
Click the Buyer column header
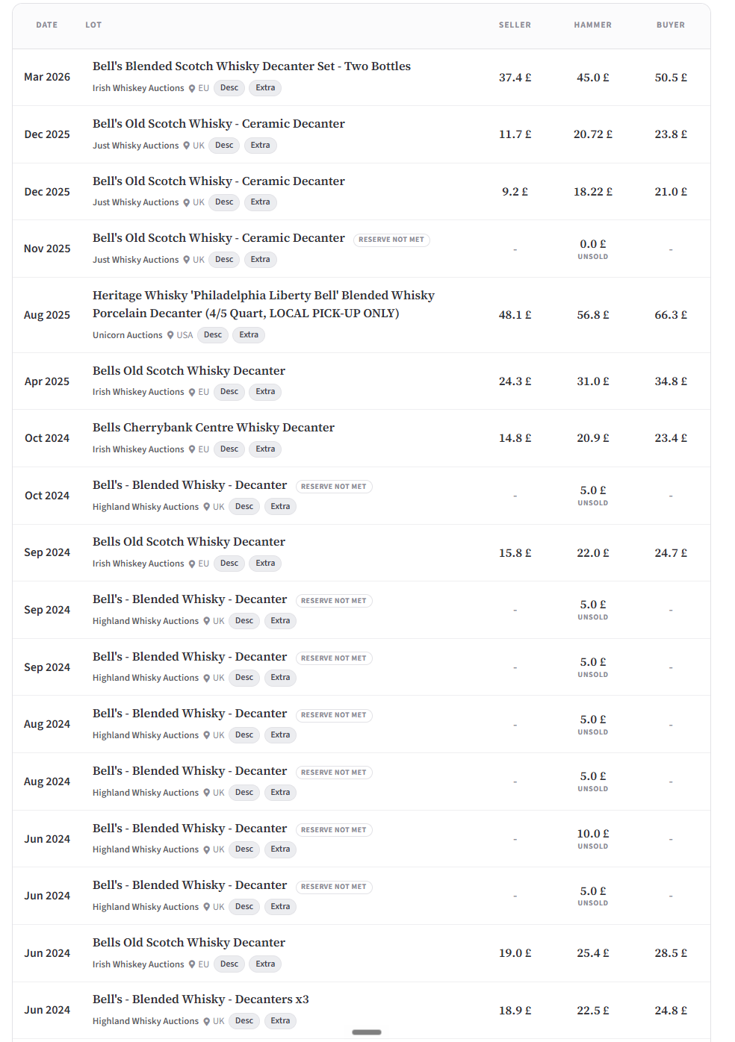click(x=671, y=25)
